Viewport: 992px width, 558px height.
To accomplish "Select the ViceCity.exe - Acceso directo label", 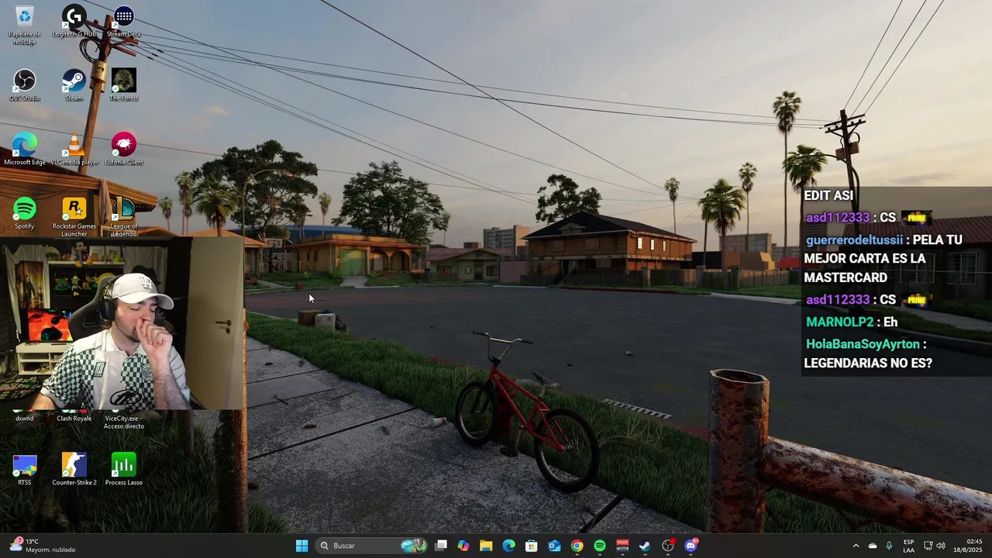I will coord(124,422).
